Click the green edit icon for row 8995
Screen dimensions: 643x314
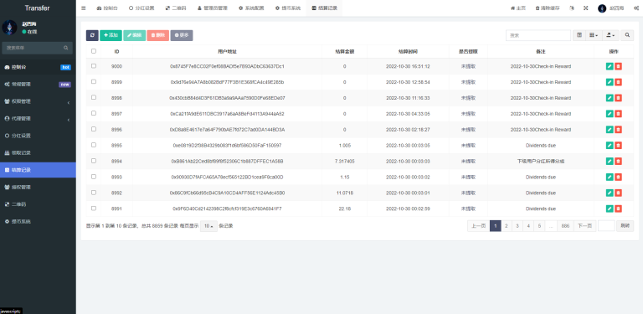pyautogui.click(x=610, y=145)
